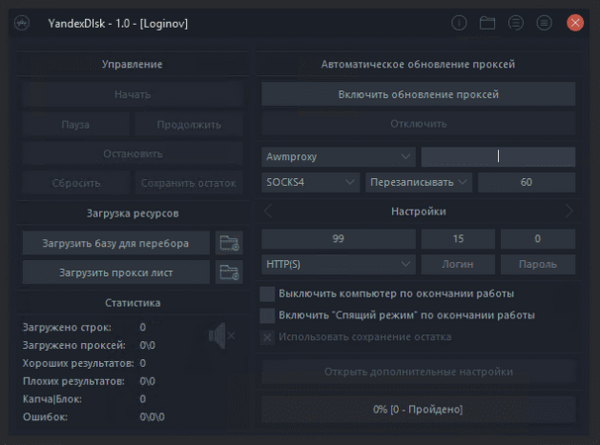
Task: Click the Сохранить остаток button
Action: [189, 183]
